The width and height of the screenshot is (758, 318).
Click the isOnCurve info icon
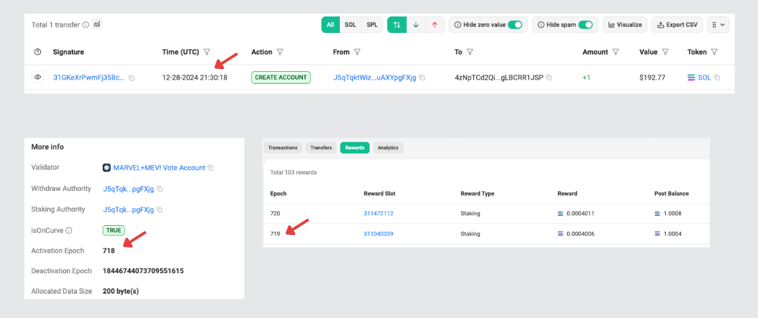pos(68,230)
